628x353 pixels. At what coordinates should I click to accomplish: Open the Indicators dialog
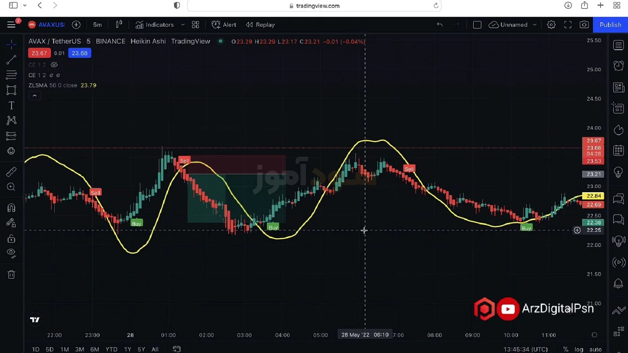pyautogui.click(x=155, y=25)
